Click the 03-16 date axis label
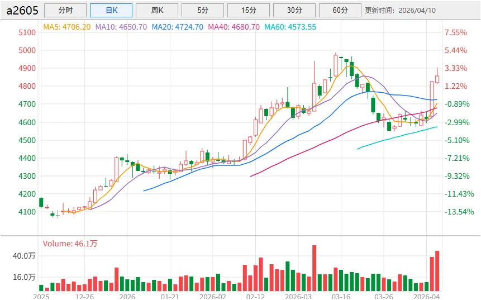 (x=341, y=296)
